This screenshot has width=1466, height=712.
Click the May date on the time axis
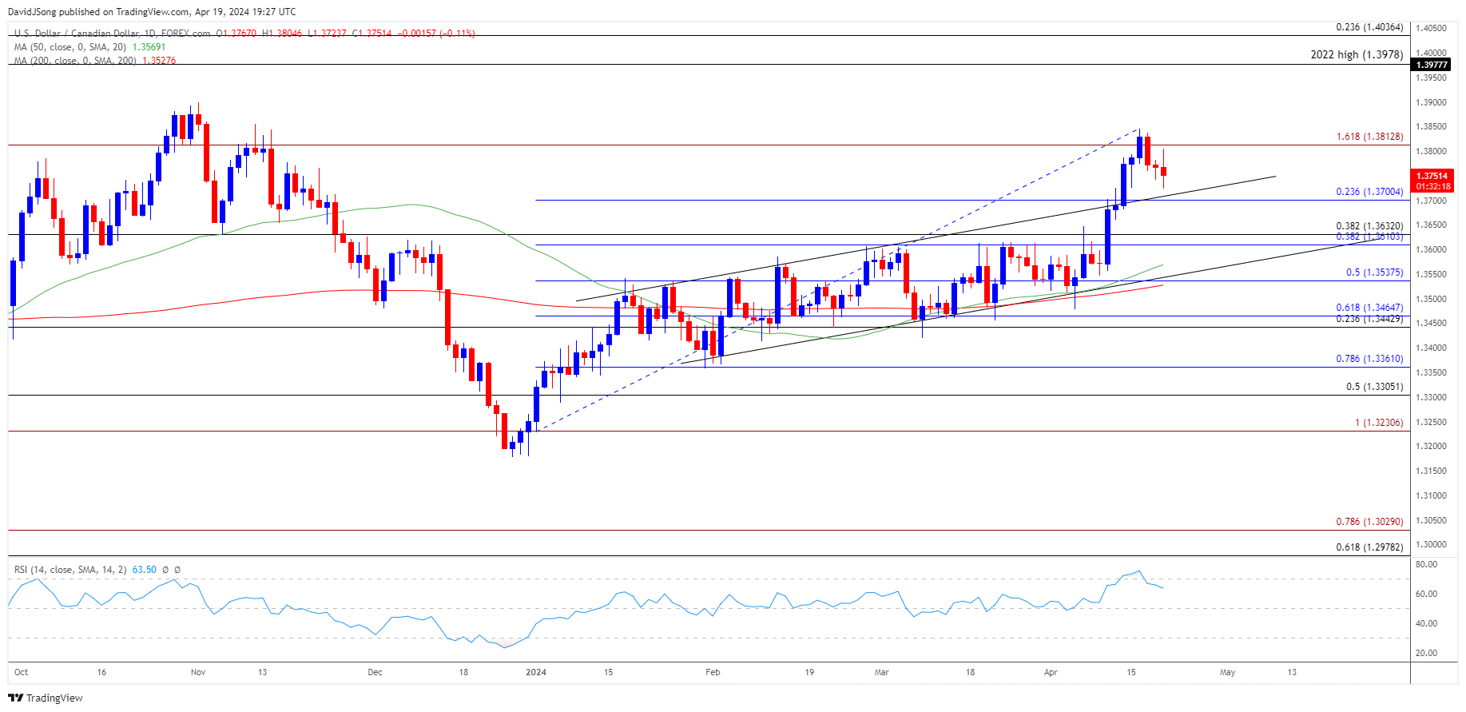point(1227,672)
